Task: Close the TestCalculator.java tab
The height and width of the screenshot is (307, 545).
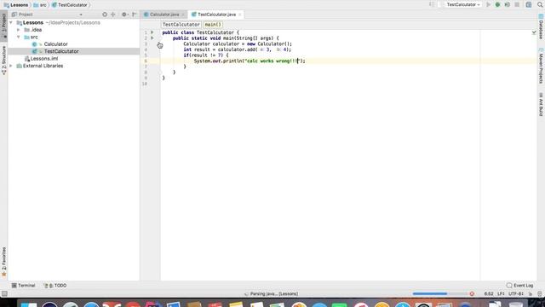Action: click(x=239, y=14)
